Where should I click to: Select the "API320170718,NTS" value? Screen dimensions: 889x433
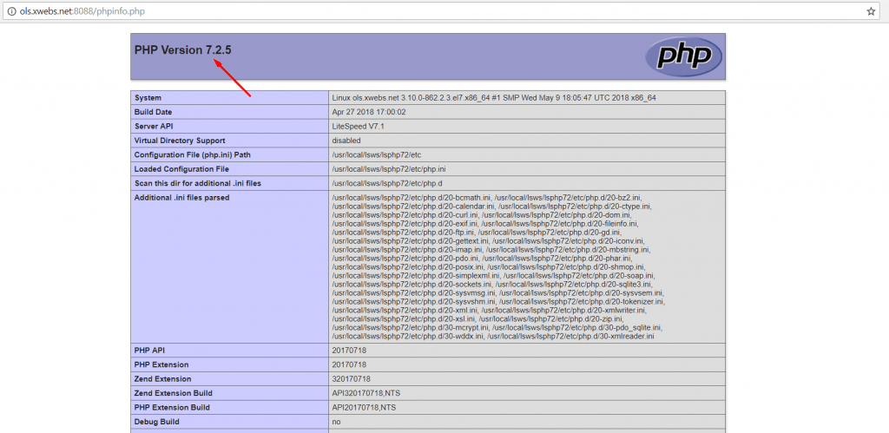click(x=366, y=393)
